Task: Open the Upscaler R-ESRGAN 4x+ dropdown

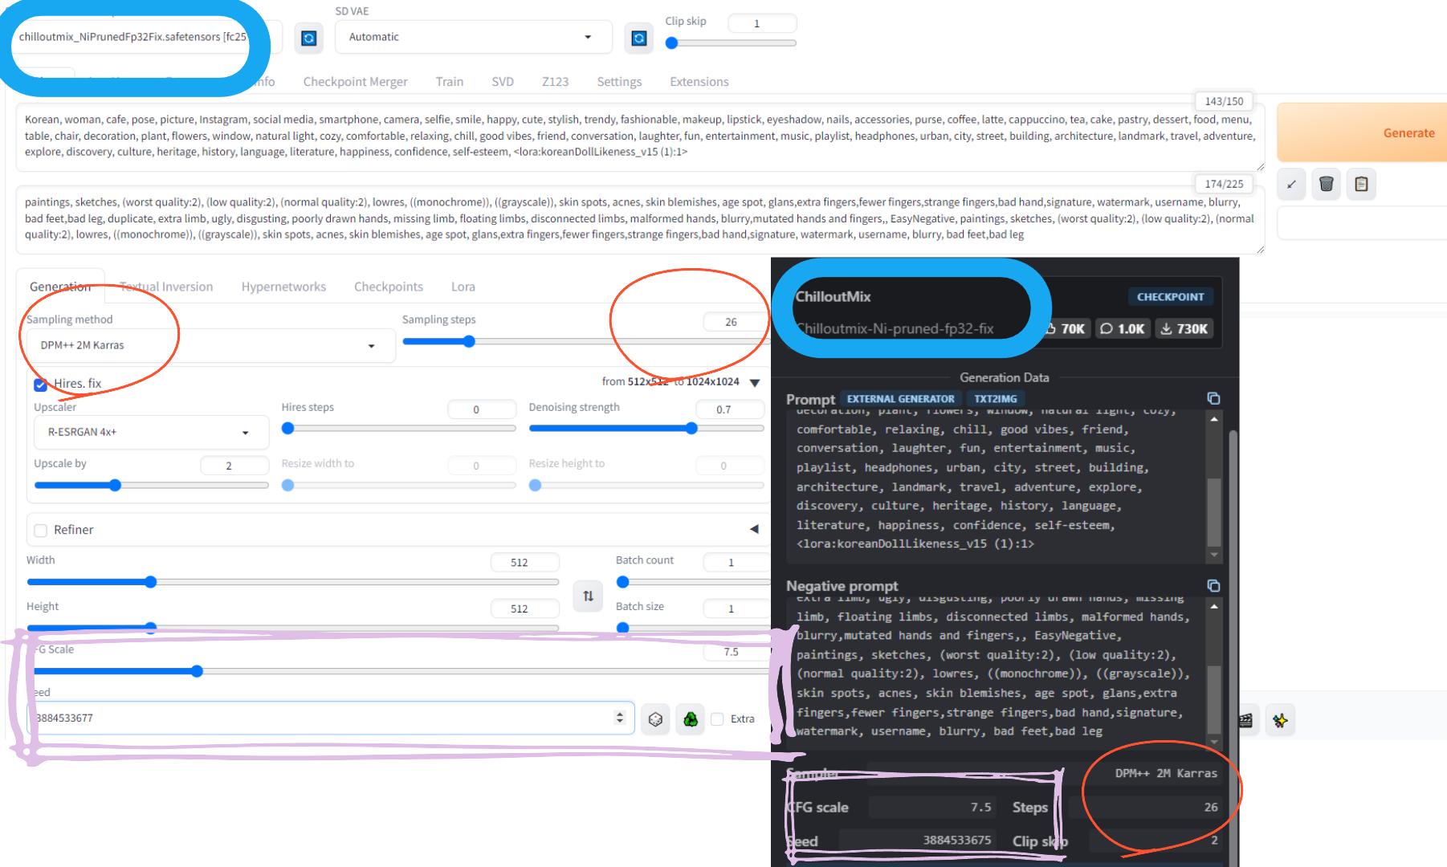Action: [151, 432]
